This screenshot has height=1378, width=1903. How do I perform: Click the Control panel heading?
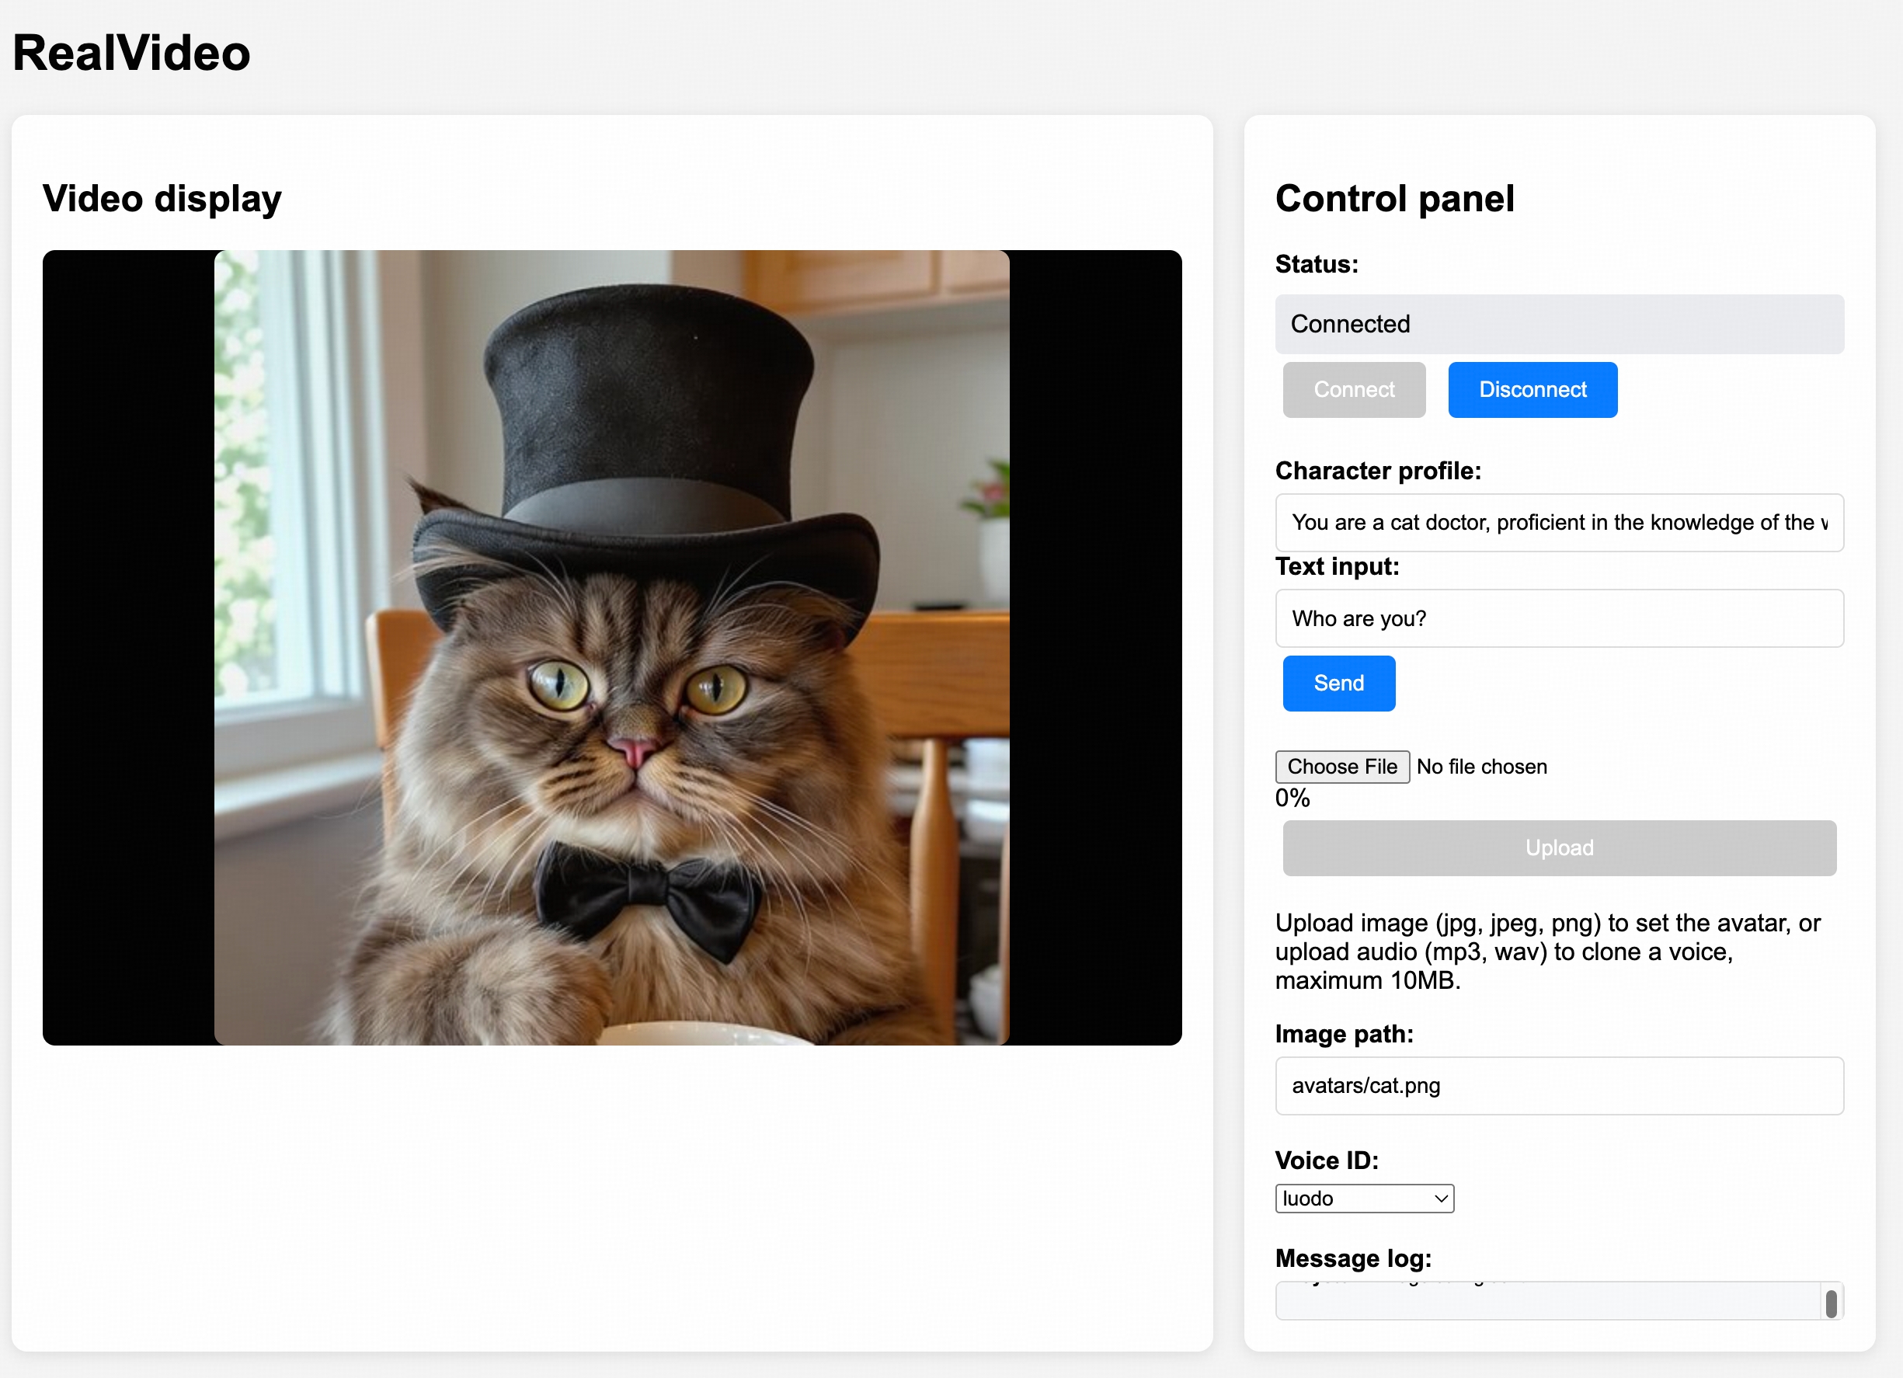[x=1394, y=199]
